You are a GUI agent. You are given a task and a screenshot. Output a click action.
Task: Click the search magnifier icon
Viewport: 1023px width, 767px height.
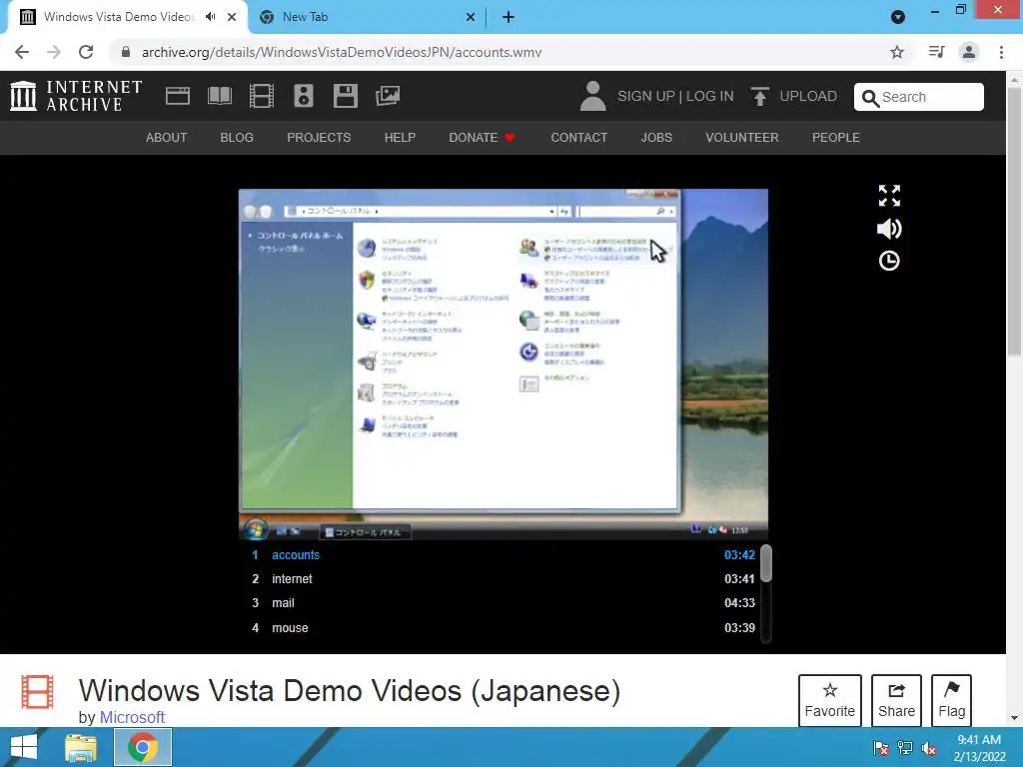(x=870, y=98)
